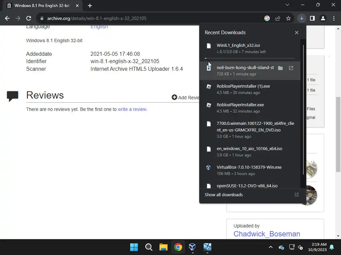Click the RobloxPlayerInstaller.exe file icon
This screenshot has width=341, height=255.
coord(208,105)
